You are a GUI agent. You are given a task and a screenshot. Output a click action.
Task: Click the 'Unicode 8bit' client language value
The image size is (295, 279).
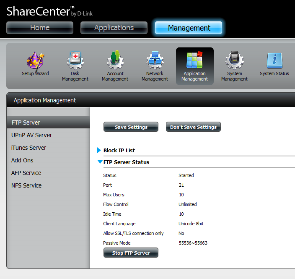(191, 224)
